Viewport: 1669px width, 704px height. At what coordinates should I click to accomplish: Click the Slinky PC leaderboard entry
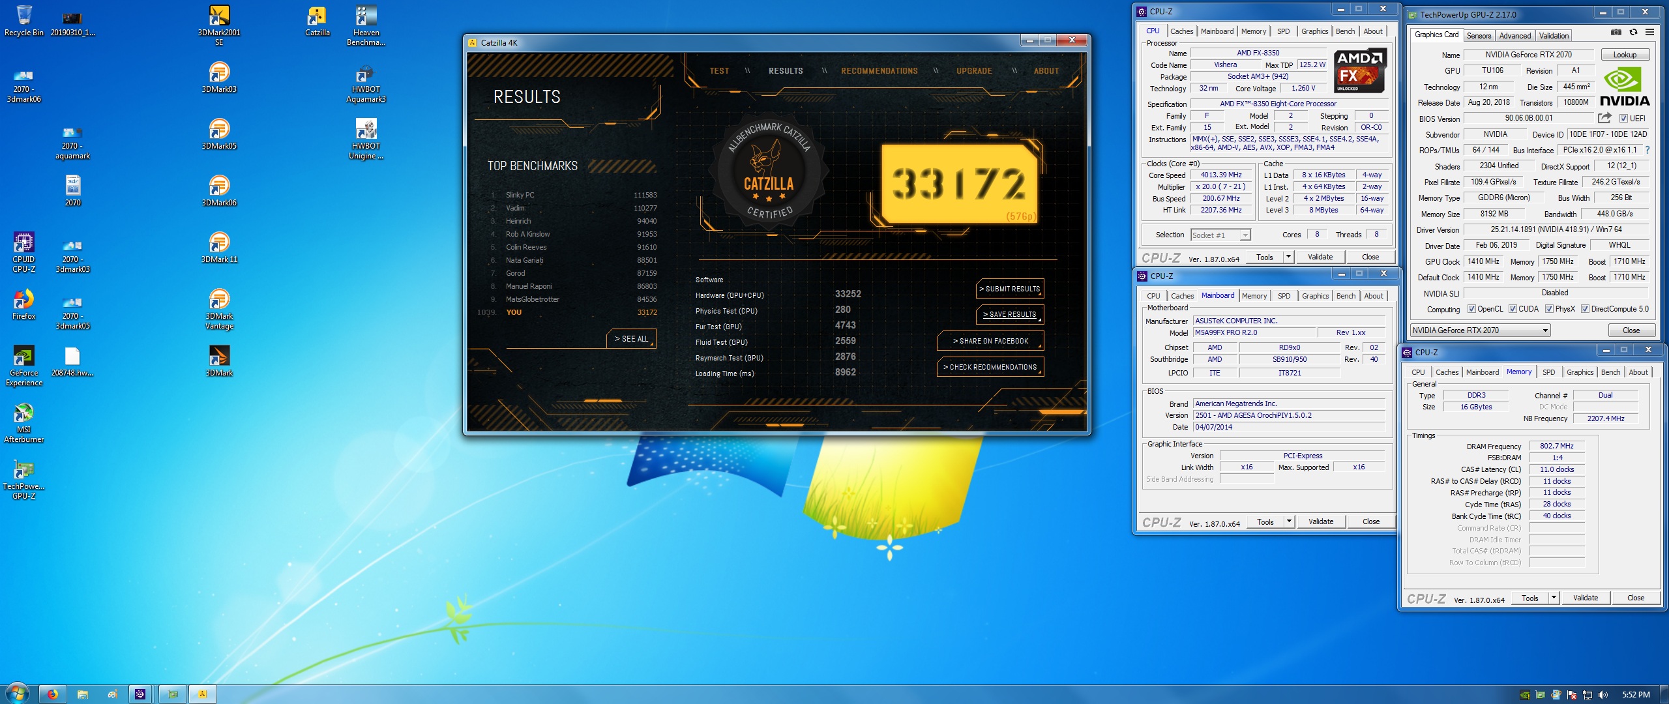coord(573,195)
